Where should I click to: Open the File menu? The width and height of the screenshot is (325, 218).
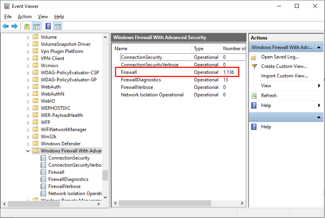tap(8, 17)
